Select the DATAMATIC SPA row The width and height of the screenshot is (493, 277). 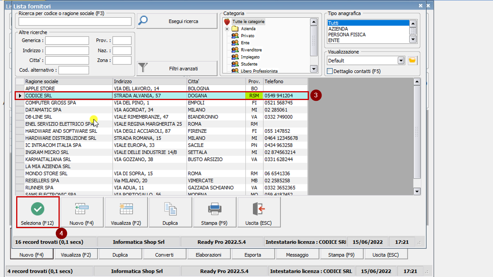tap(161, 110)
